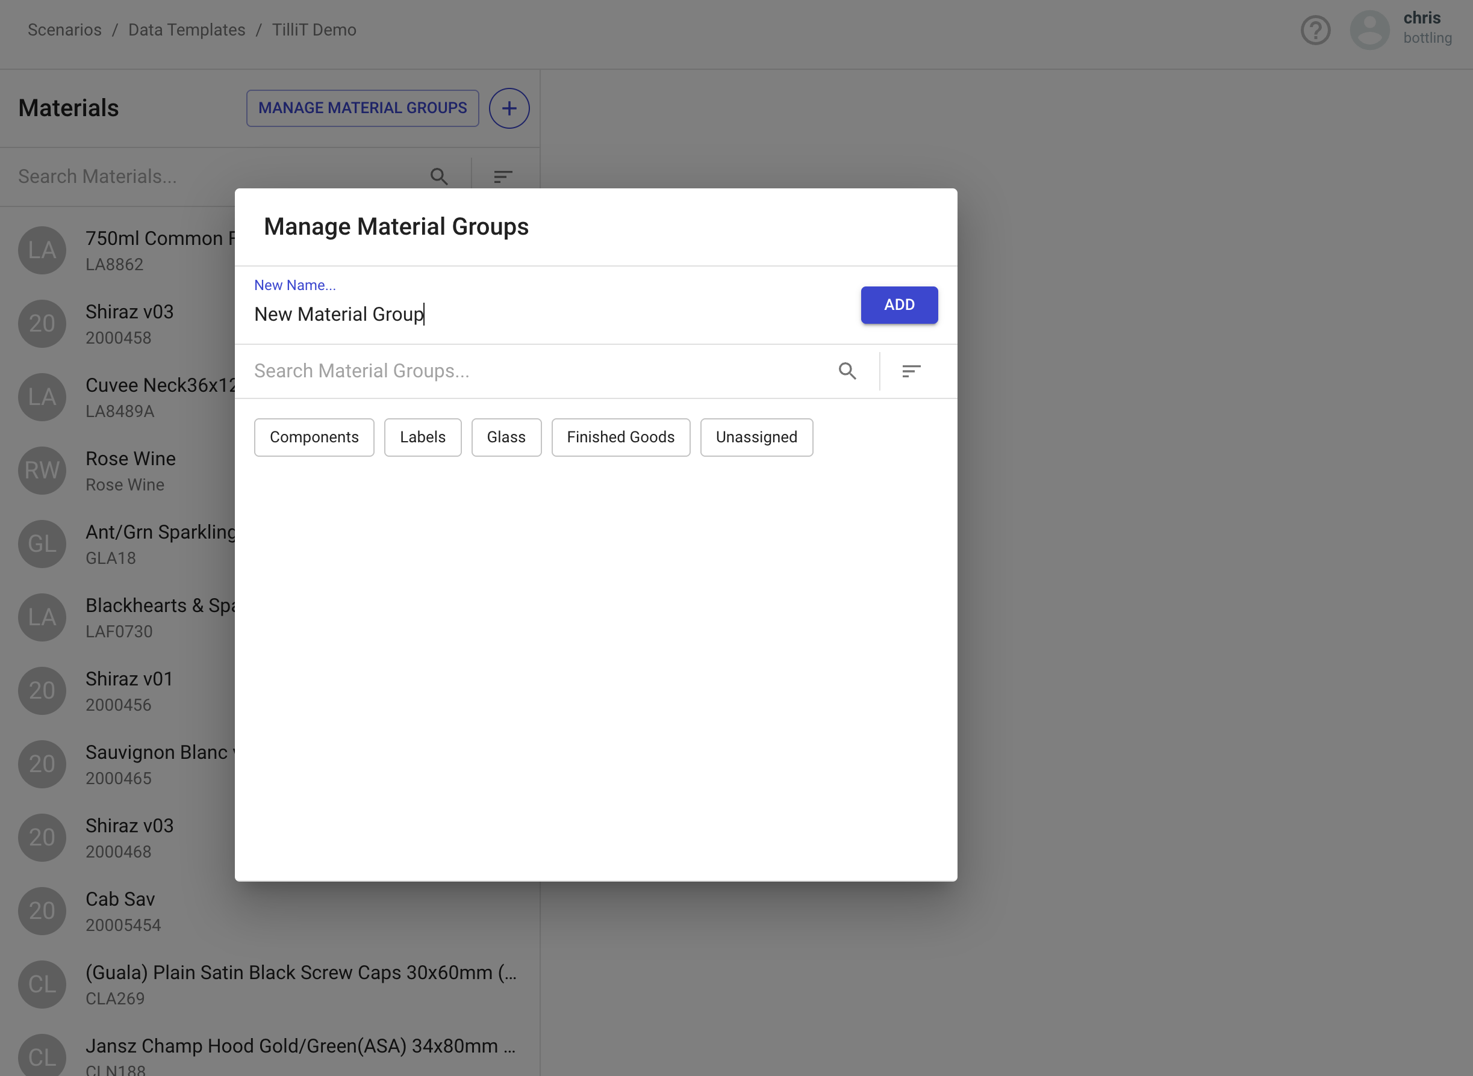Go to Scenarios breadcrumb link
1473x1076 pixels.
64,30
